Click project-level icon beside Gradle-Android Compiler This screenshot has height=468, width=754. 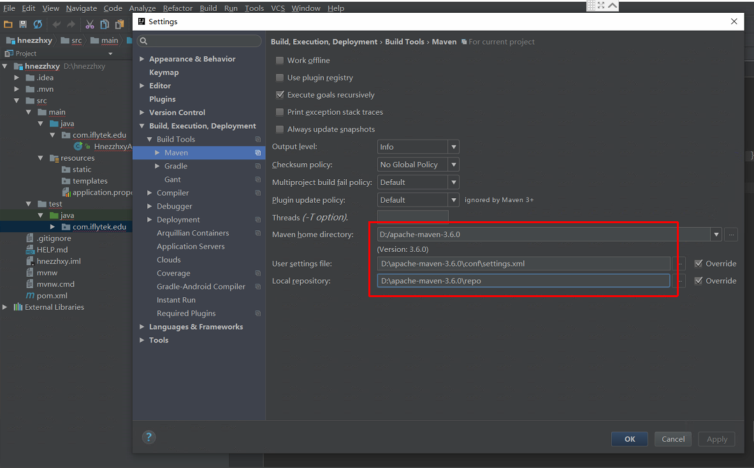257,287
